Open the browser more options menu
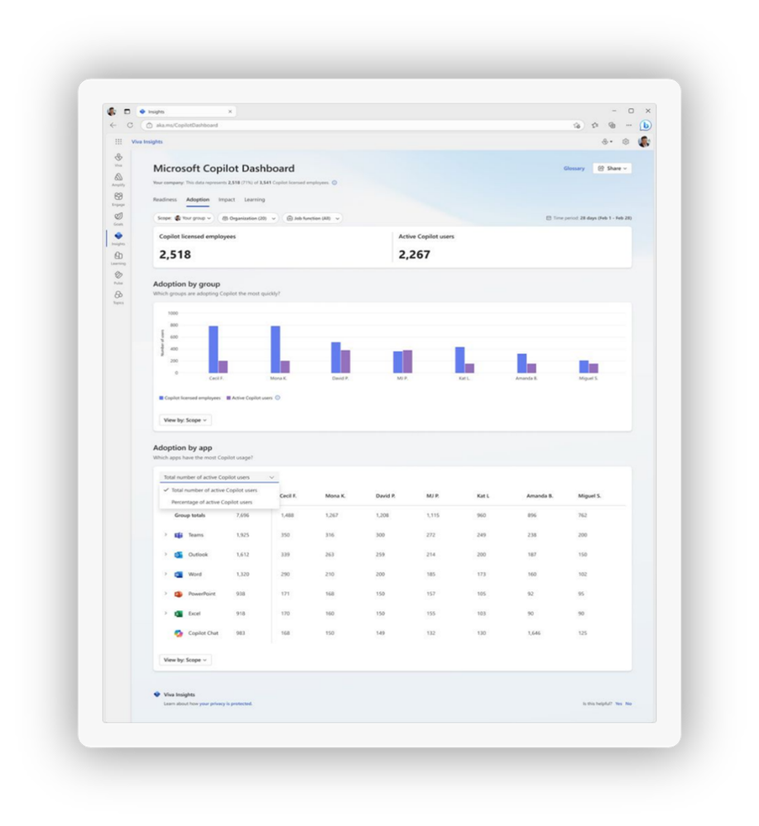759x826 pixels. pyautogui.click(x=629, y=126)
